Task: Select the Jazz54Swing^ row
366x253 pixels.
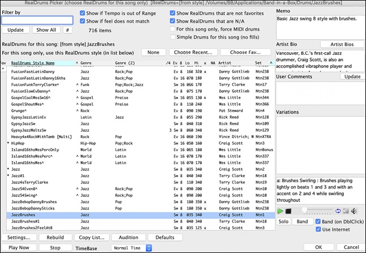Action: [x=141, y=195]
